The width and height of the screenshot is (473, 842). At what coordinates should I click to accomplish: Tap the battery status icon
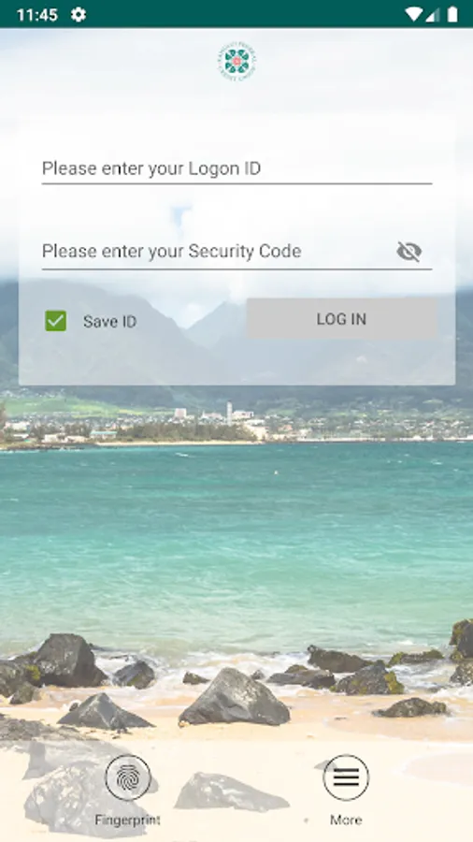tap(452, 14)
